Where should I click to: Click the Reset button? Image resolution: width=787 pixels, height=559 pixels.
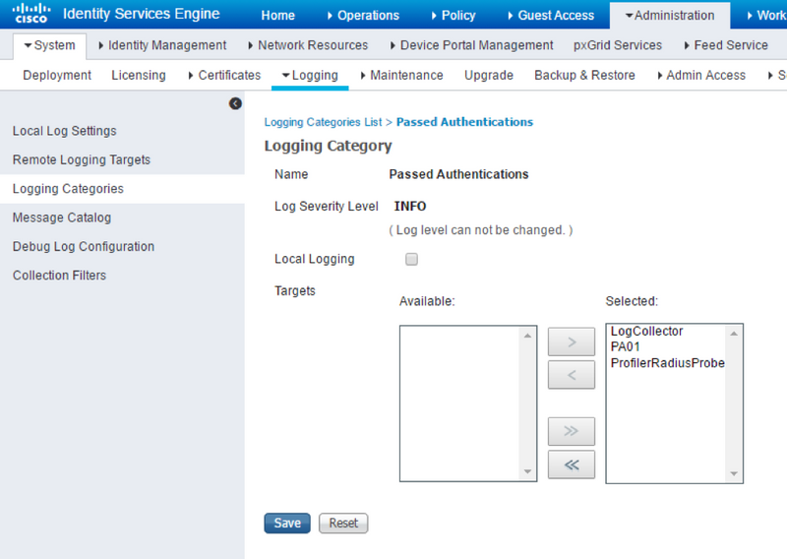click(343, 523)
